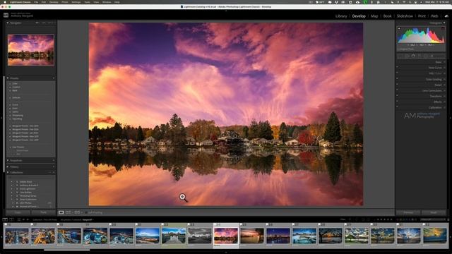452x254 pixels.
Task: Click the Navigator preview image
Action: click(x=31, y=50)
